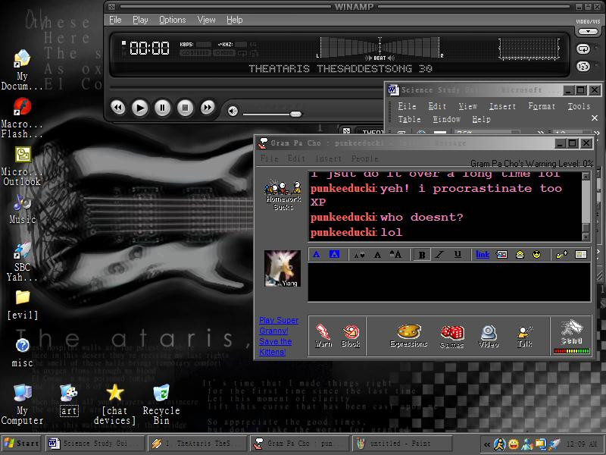
Task: Click the scrolling song title in Winamp
Action: coord(340,69)
